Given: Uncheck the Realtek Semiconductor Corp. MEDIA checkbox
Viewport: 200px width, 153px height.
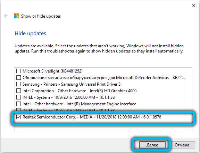Looking at the screenshot, I should pyautogui.click(x=18, y=117).
